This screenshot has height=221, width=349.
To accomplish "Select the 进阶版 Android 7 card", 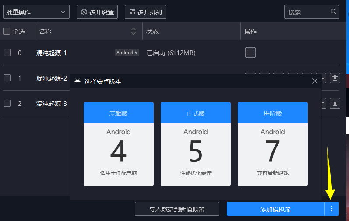I will [273, 144].
